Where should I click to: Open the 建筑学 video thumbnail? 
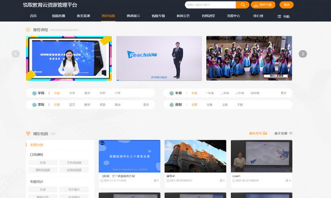(x=195, y=156)
